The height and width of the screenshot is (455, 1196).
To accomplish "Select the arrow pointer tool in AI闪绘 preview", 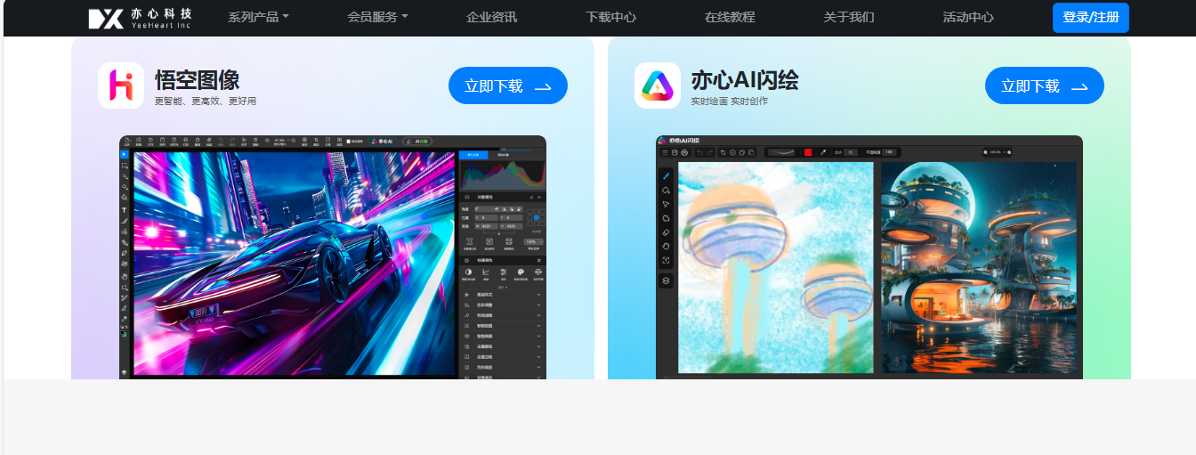I will pyautogui.click(x=666, y=204).
